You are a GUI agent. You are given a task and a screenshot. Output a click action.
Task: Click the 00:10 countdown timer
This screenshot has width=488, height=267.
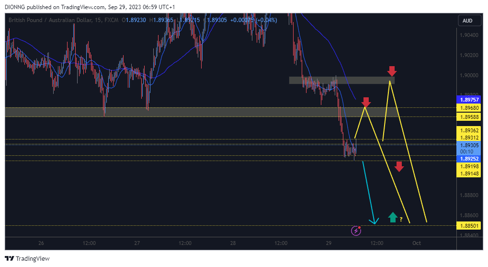coord(466,151)
